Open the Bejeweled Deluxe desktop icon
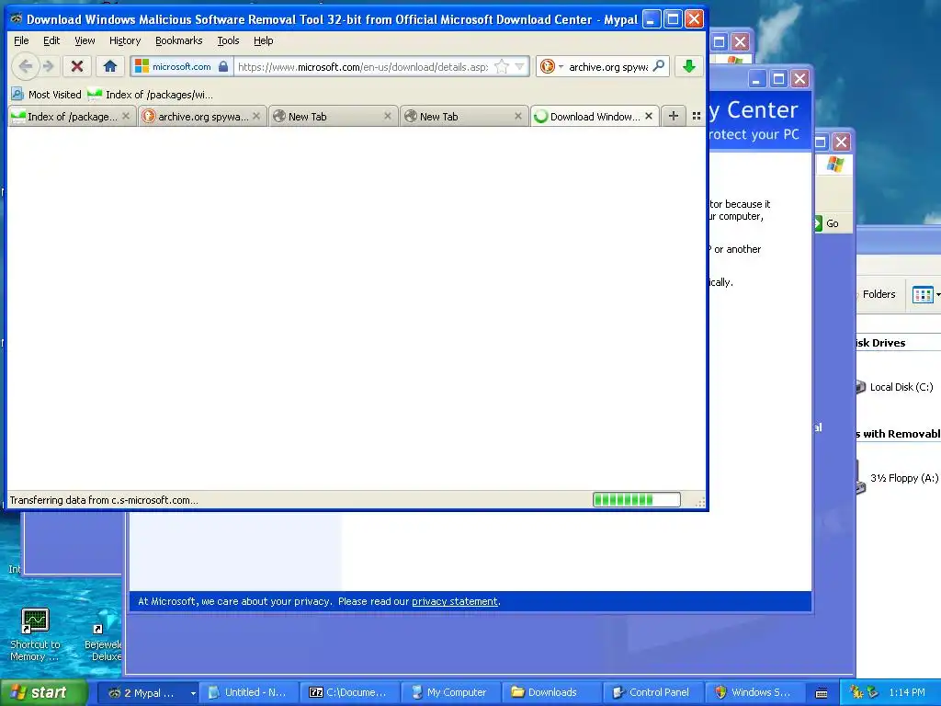This screenshot has width=941, height=706. pos(103,634)
